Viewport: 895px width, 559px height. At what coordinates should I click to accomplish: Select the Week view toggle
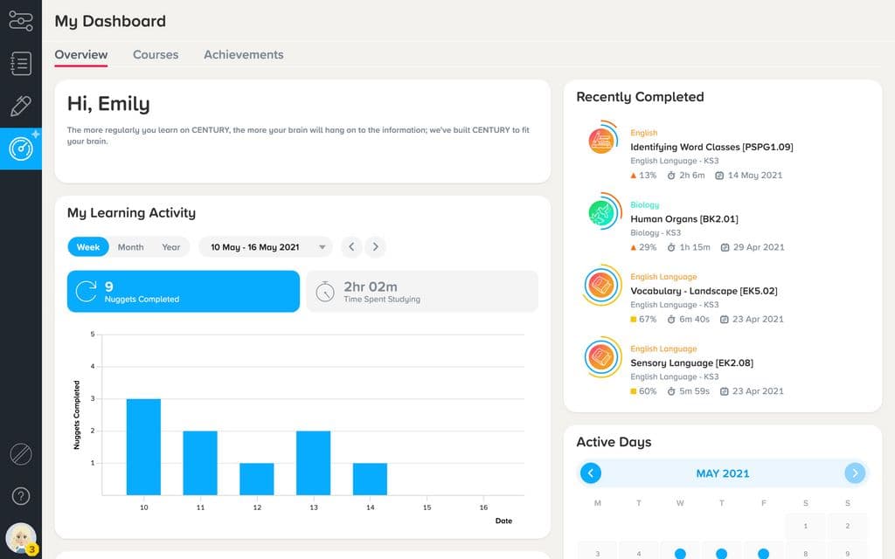click(x=88, y=247)
